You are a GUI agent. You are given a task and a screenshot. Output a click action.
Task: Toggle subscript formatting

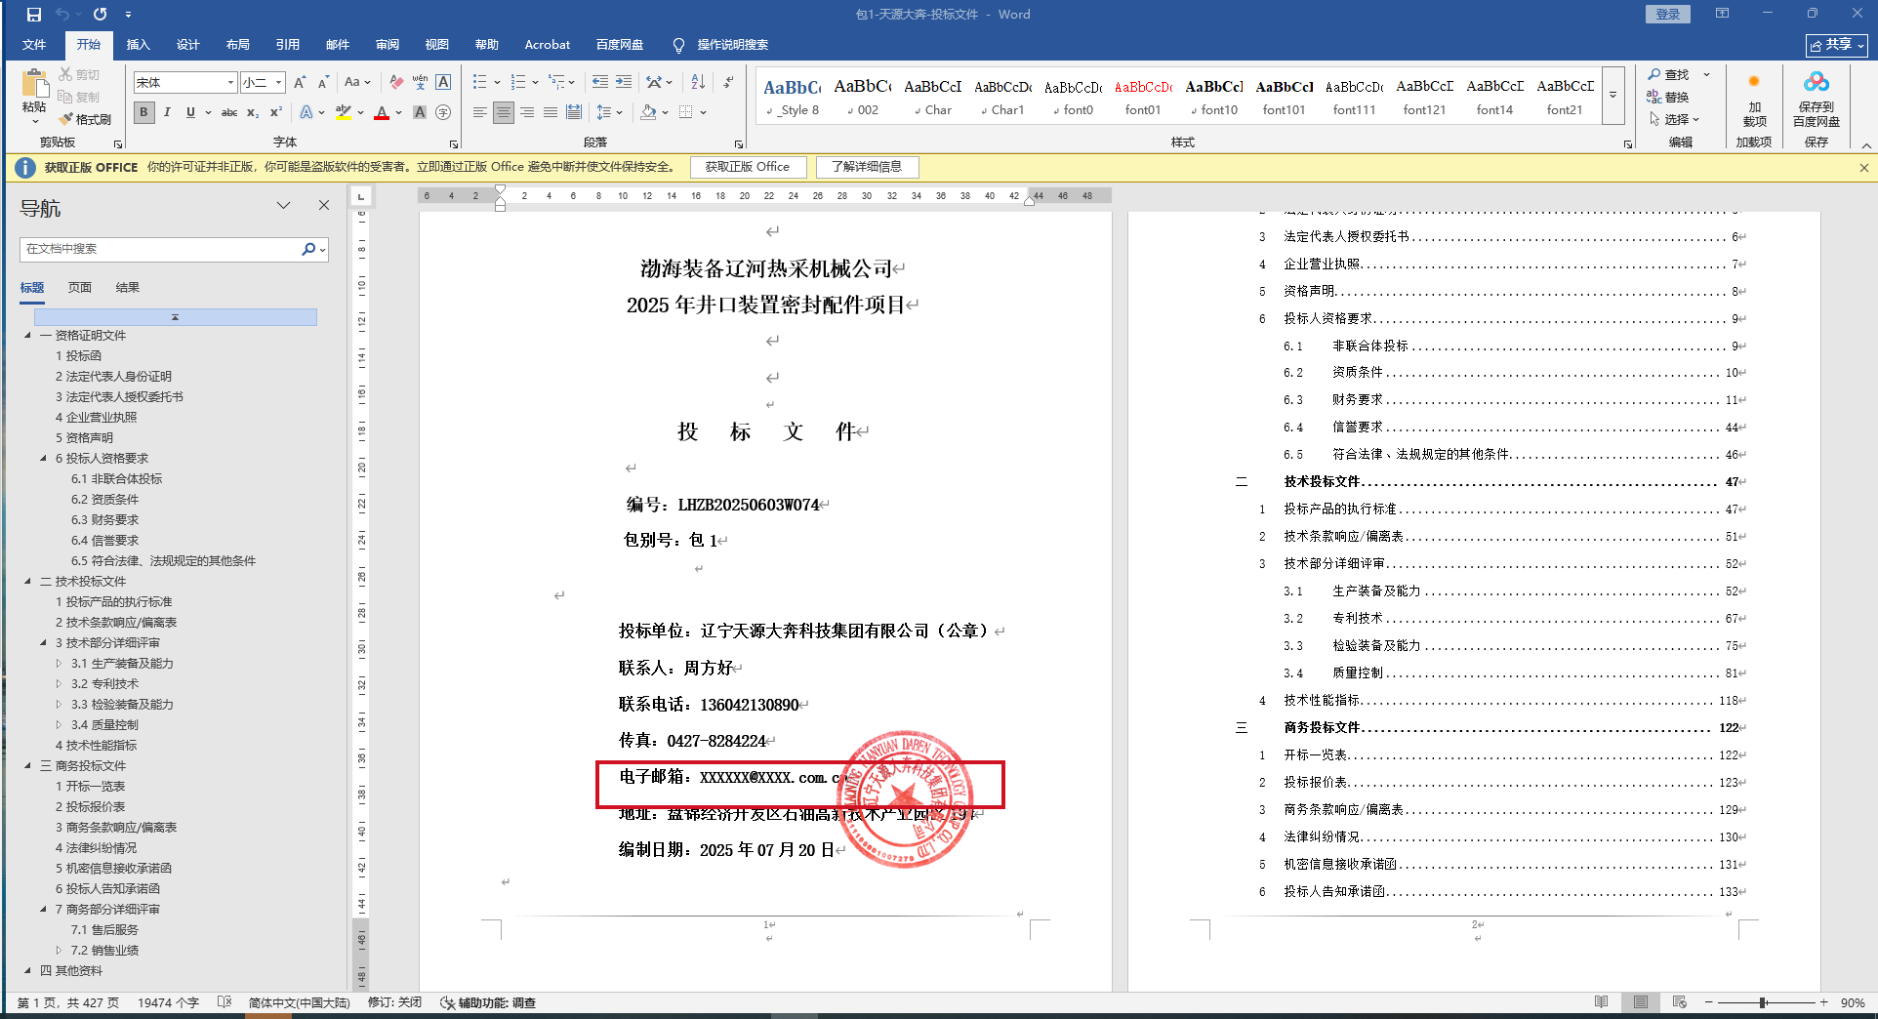tap(253, 112)
